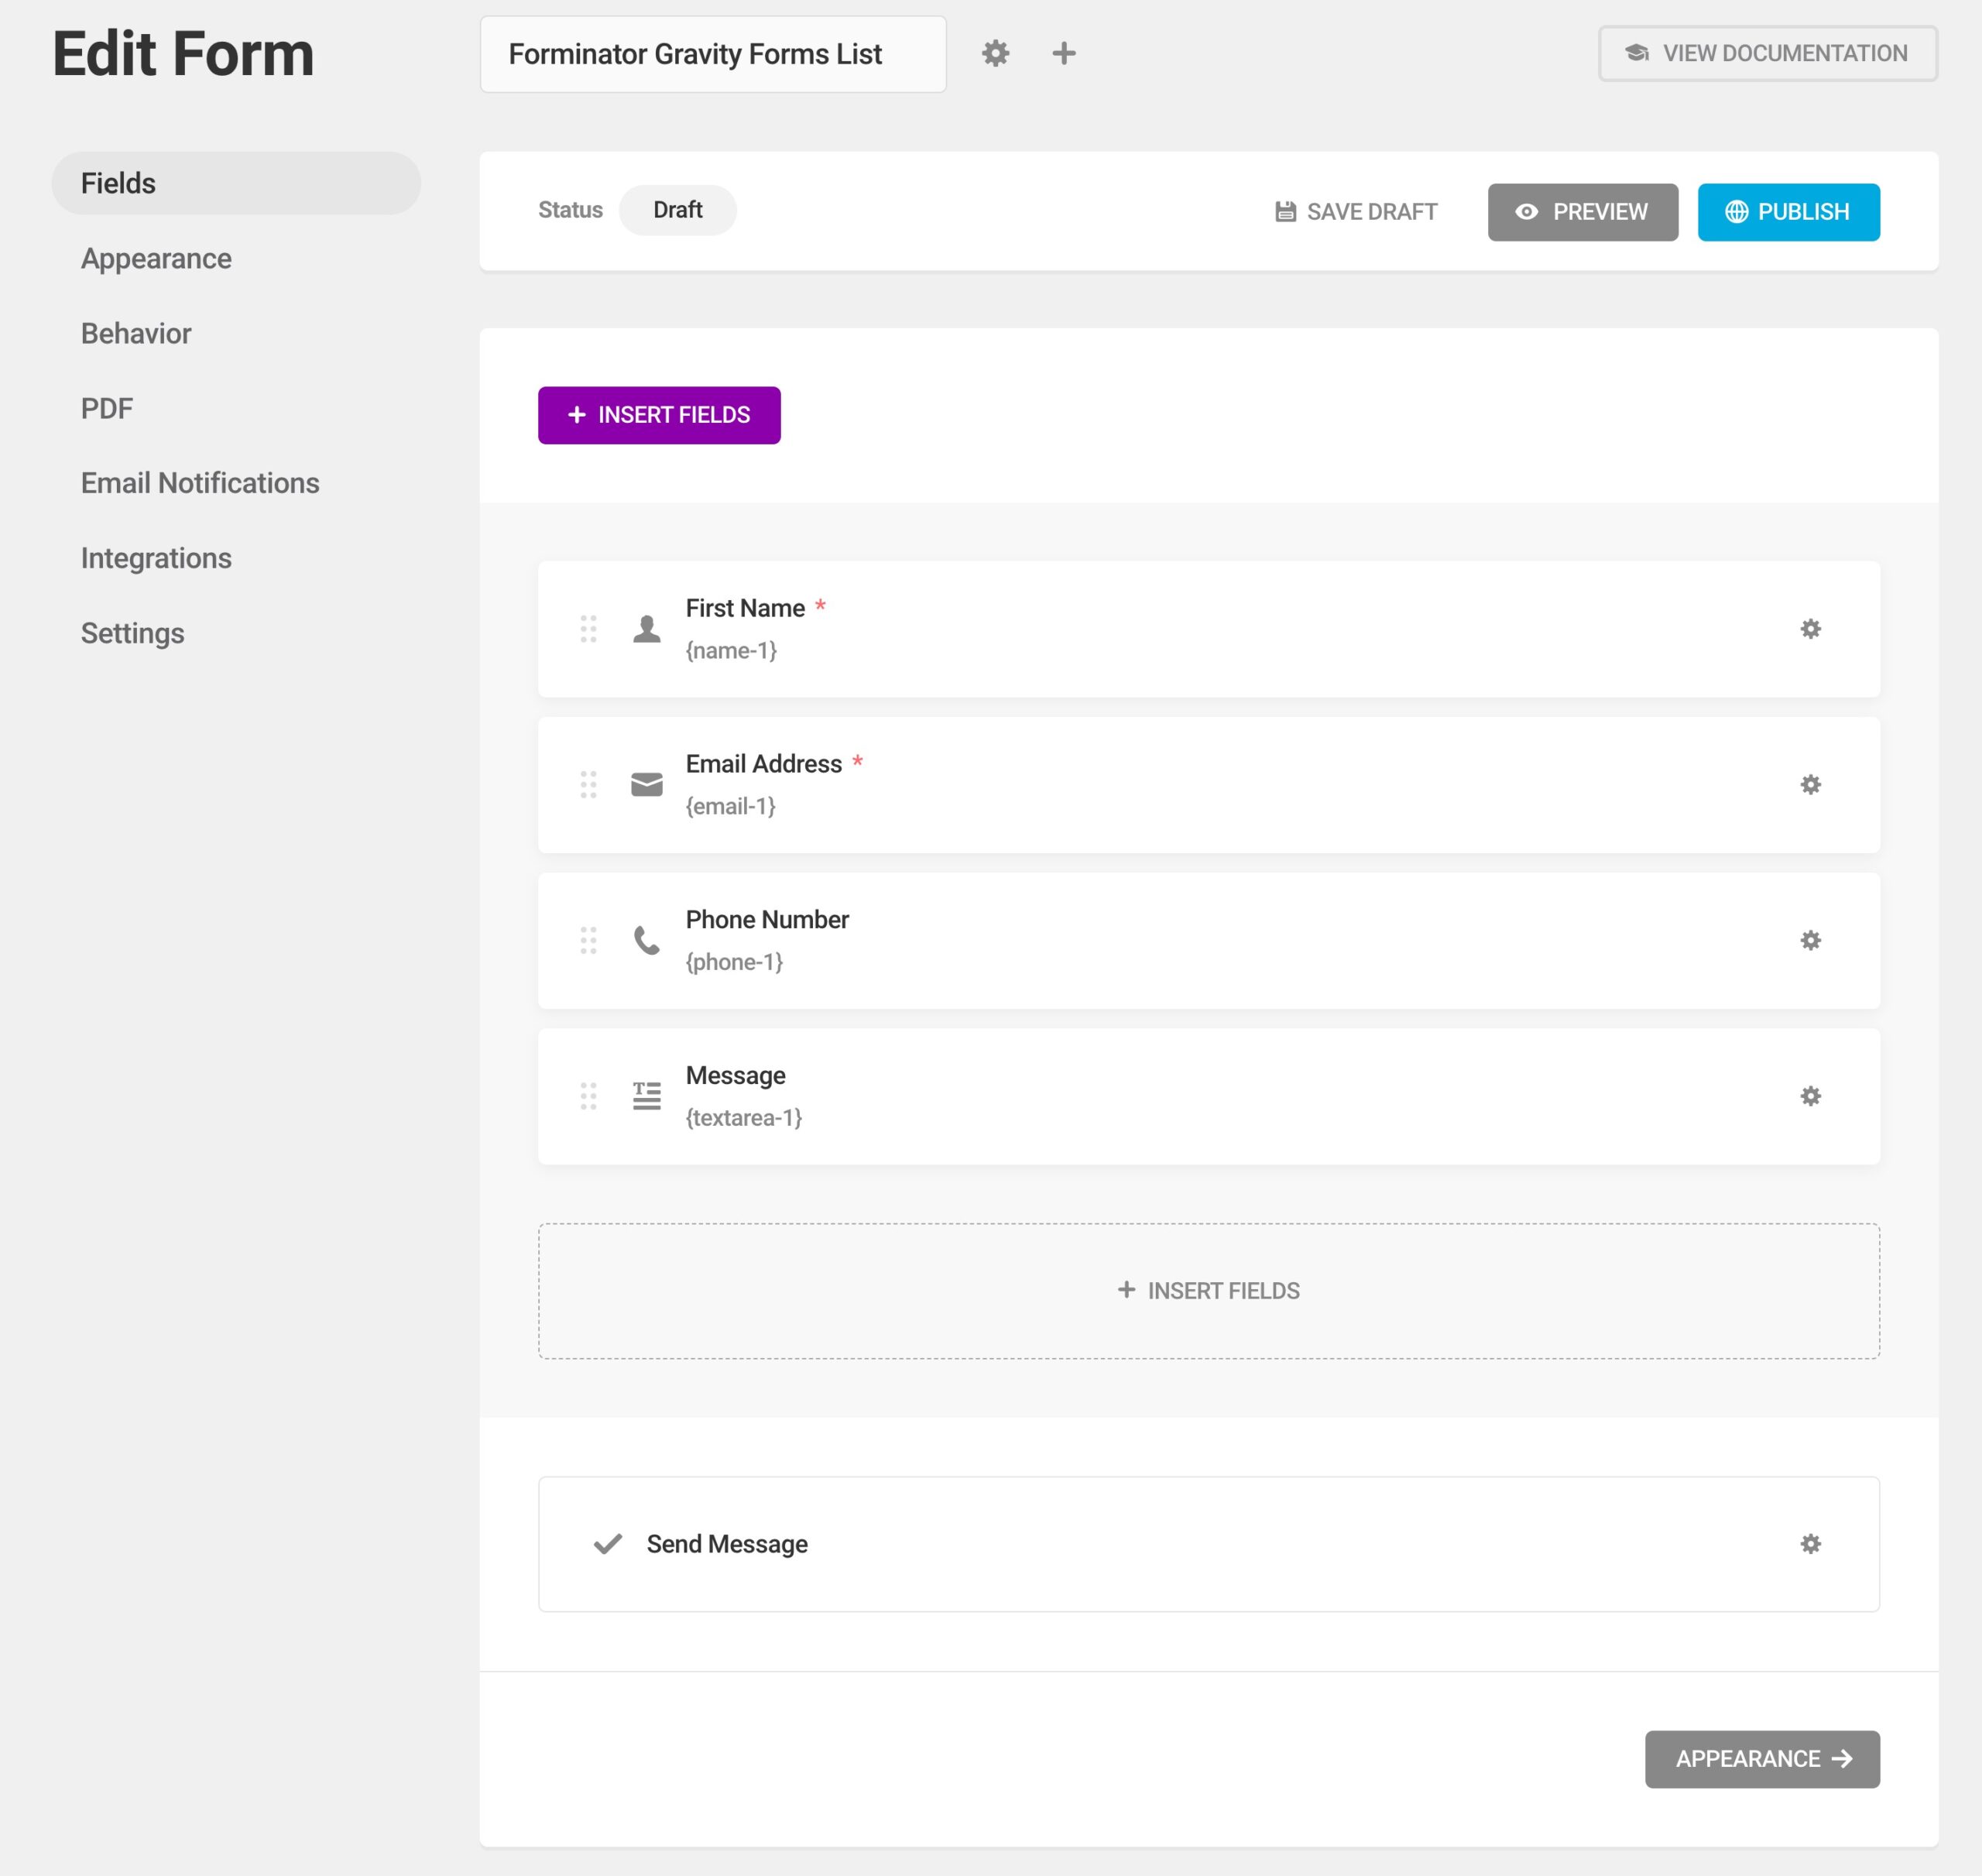
Task: Click the gear icon on Send Message button
Action: click(1811, 1543)
